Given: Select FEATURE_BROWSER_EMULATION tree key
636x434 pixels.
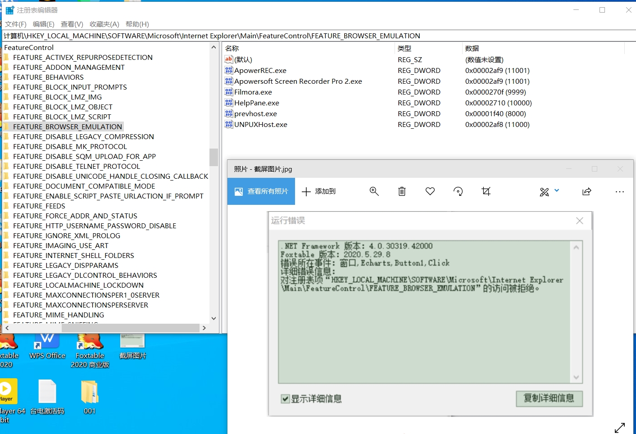Looking at the screenshot, I should click(x=68, y=127).
